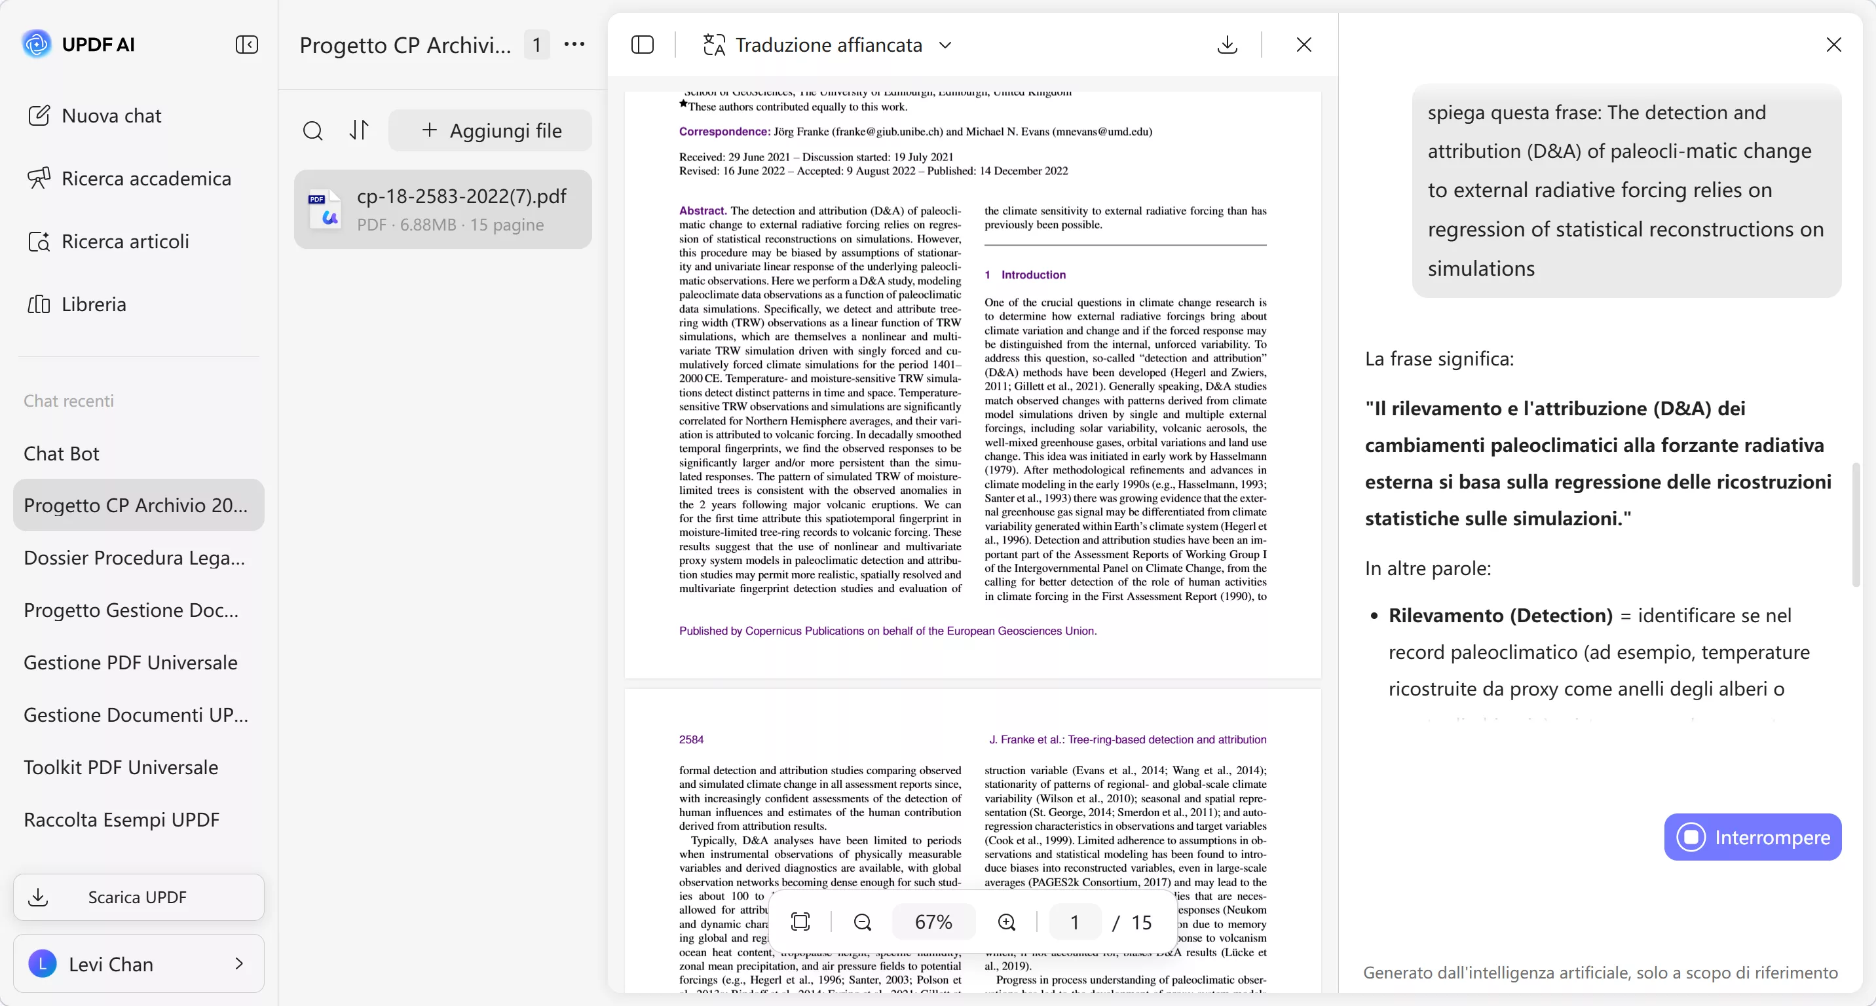Select the cp-18-2583-2022(7).pdf file card
This screenshot has height=1006, width=1876.
click(442, 209)
